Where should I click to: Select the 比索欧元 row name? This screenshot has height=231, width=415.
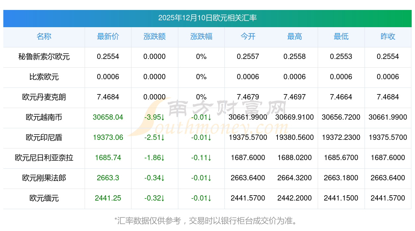tap(44, 77)
